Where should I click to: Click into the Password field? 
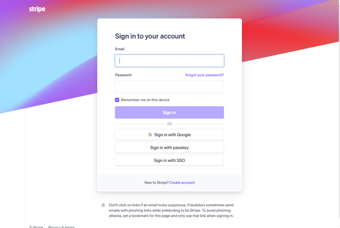[x=169, y=87]
